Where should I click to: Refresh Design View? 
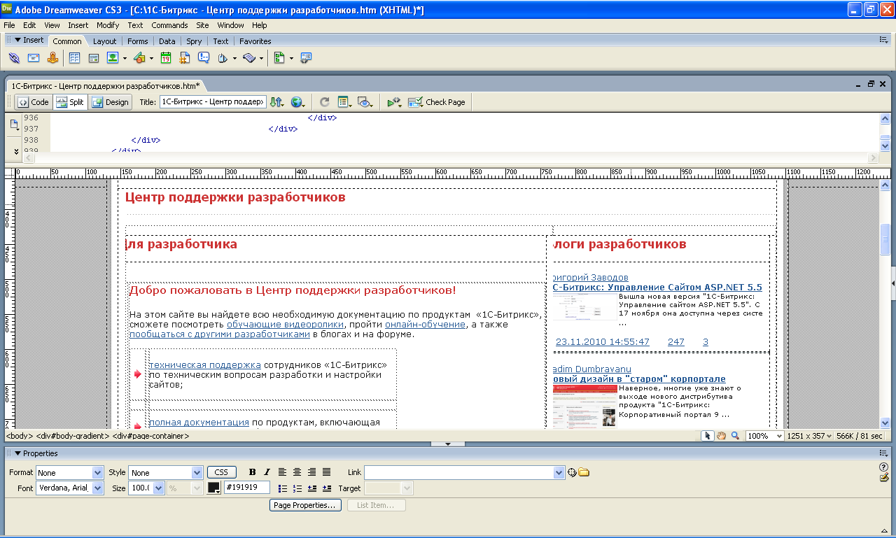[x=325, y=102]
